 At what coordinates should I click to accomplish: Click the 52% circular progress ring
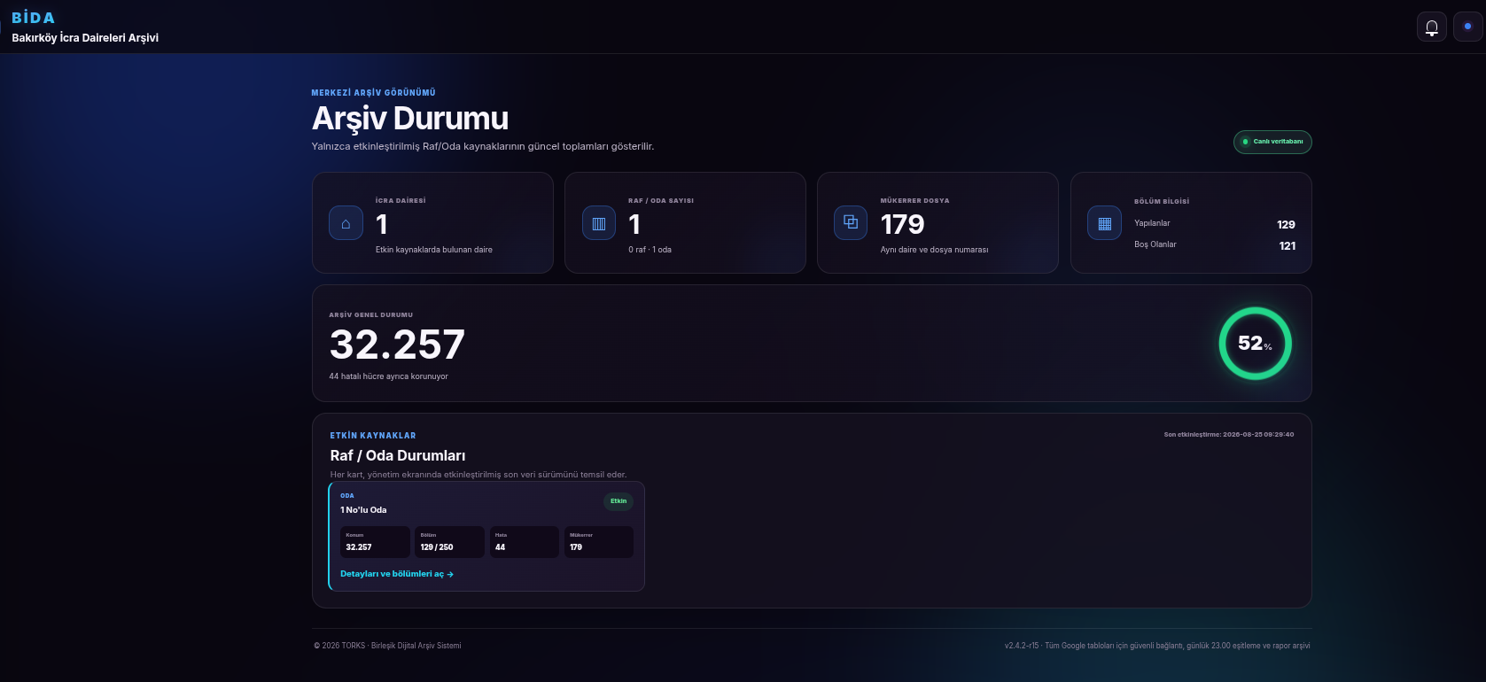[x=1256, y=344]
